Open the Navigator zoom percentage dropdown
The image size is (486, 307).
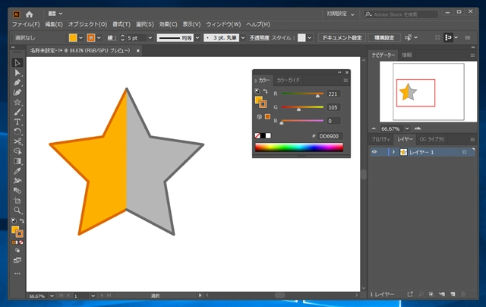pyautogui.click(x=407, y=128)
